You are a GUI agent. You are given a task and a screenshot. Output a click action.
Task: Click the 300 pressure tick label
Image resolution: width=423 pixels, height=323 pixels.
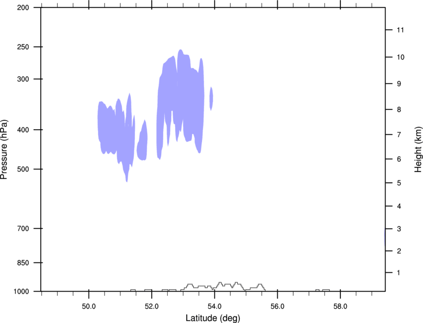click(23, 79)
